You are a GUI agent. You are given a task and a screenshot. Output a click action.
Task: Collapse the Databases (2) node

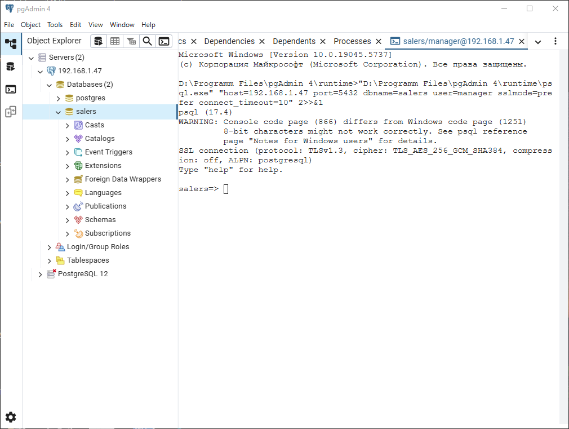50,85
